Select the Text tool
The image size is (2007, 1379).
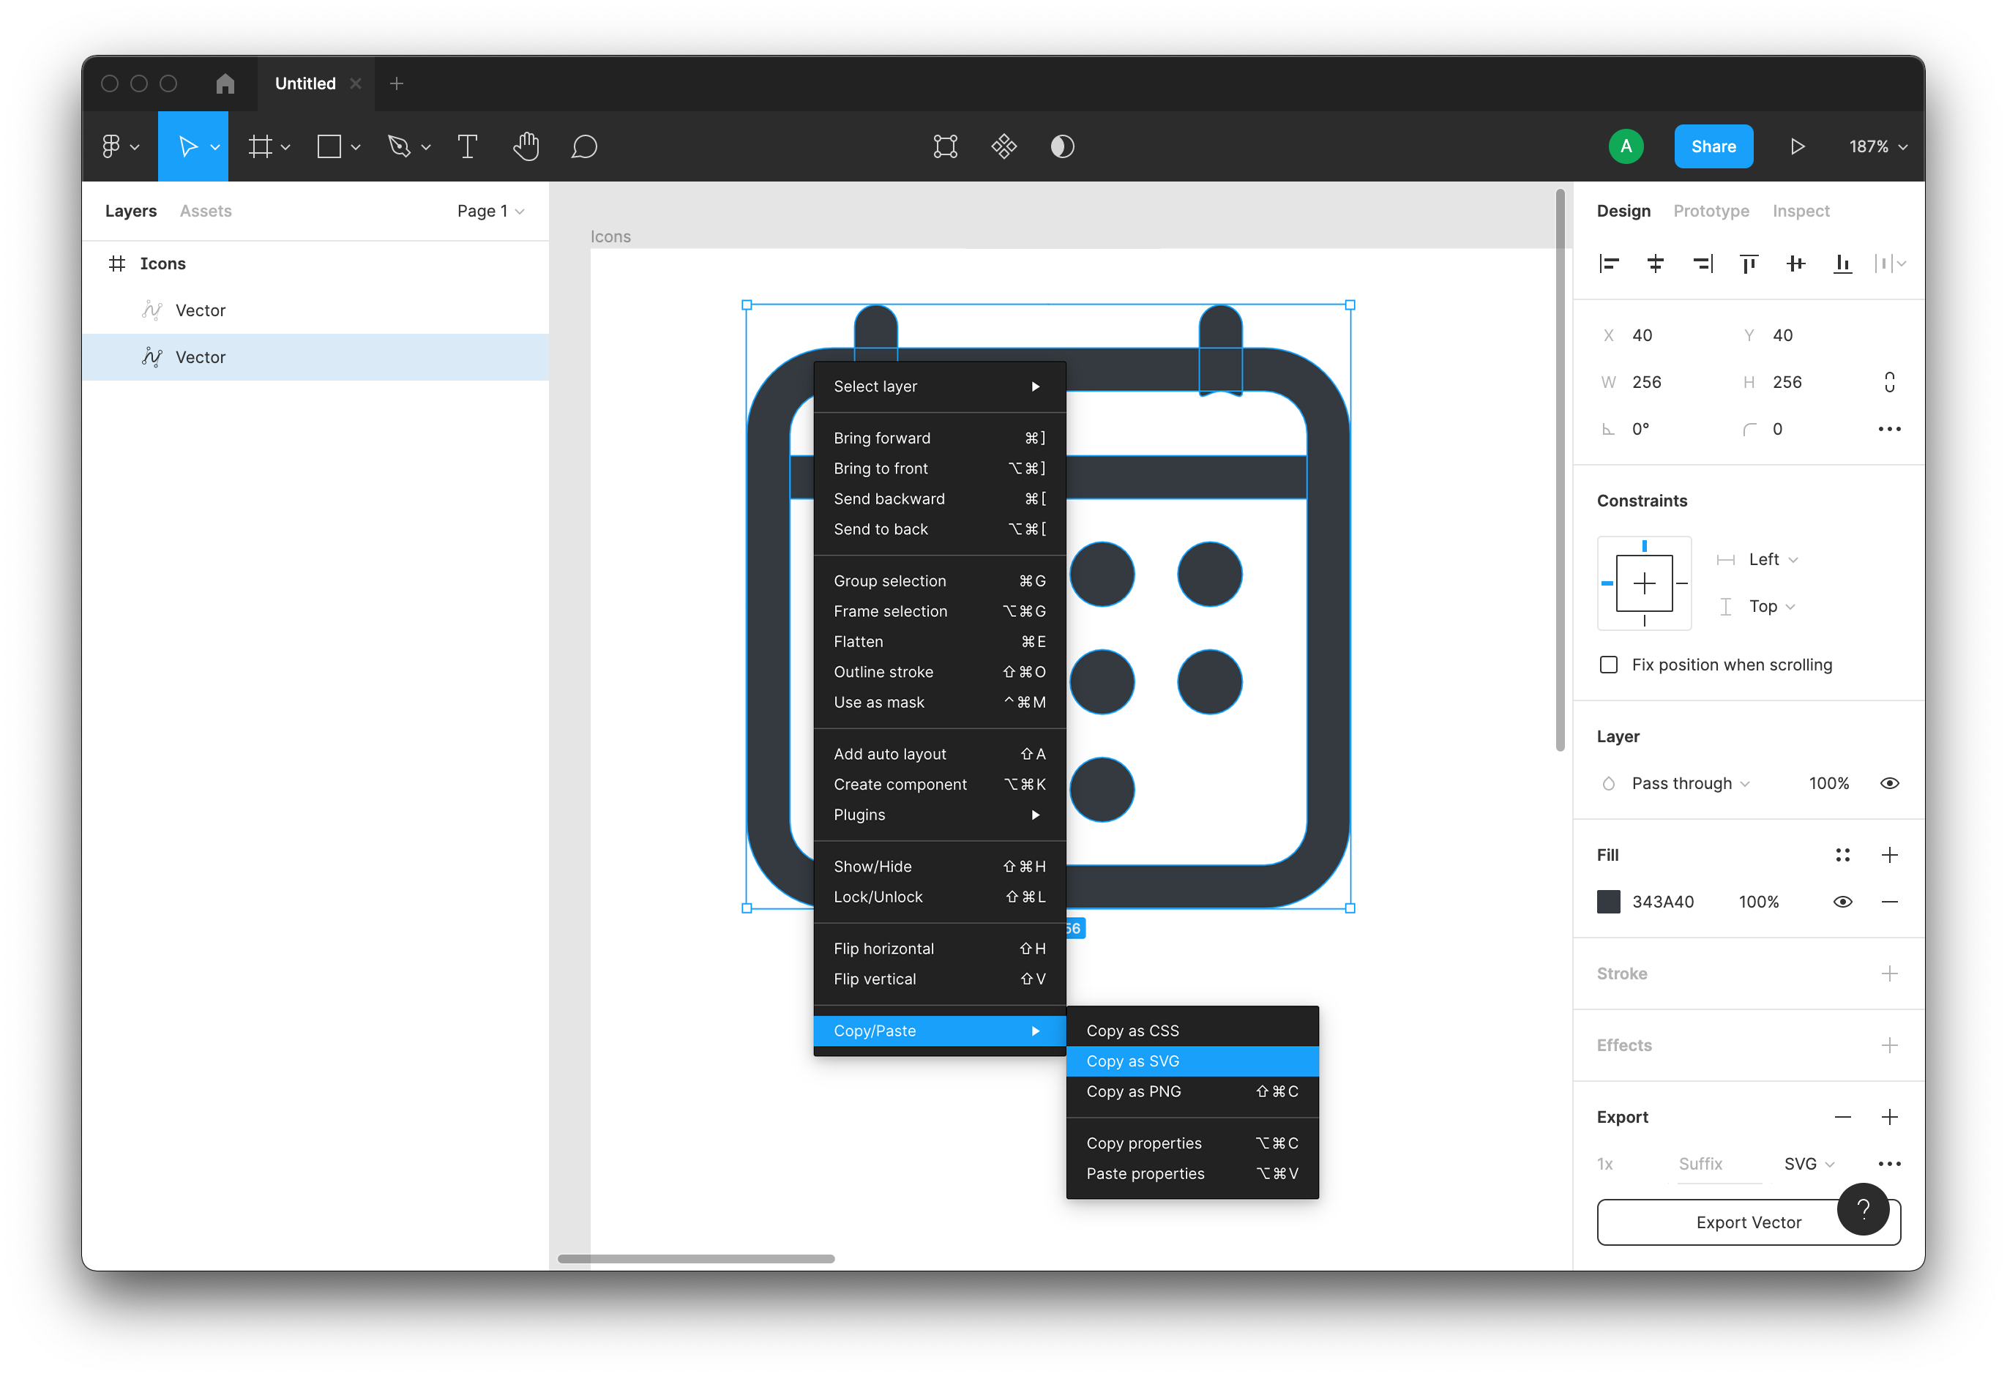coord(468,146)
